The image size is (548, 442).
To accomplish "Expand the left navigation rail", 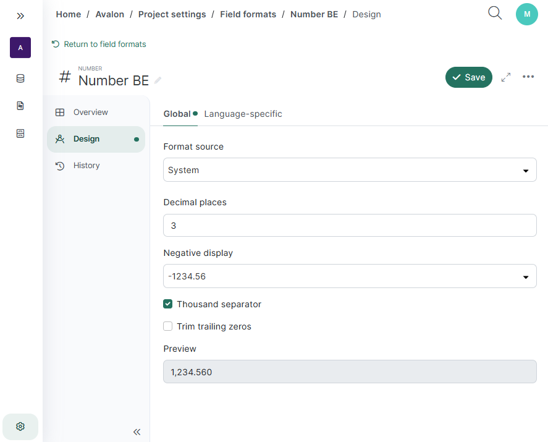I will (x=20, y=15).
